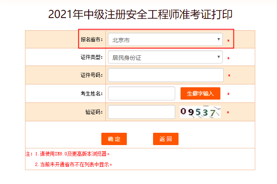Focus the 考生姓名 input field
The image size is (277, 184).
click(142, 93)
